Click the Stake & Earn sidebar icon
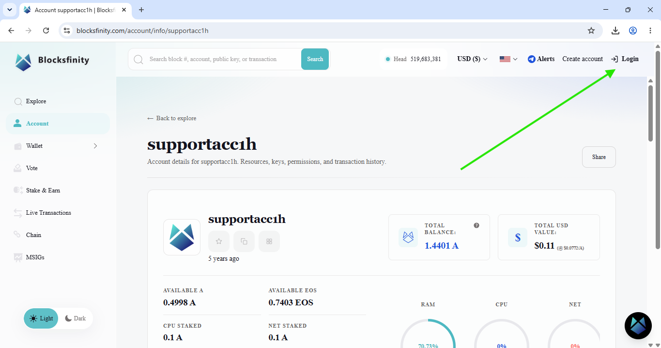Screen dimensions: 661x348 coord(18,190)
